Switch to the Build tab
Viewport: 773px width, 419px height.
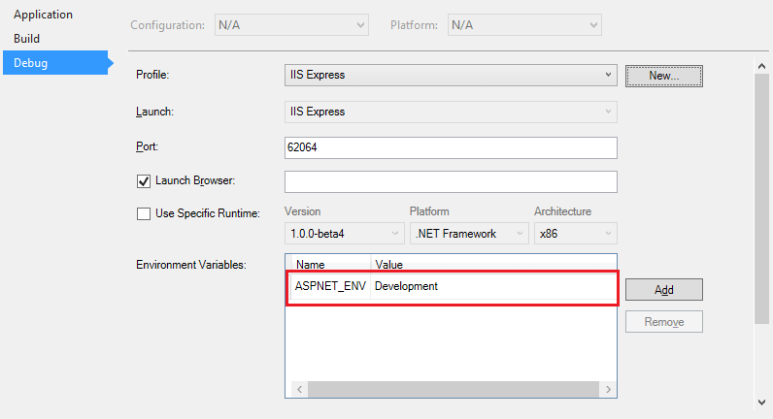(26, 39)
